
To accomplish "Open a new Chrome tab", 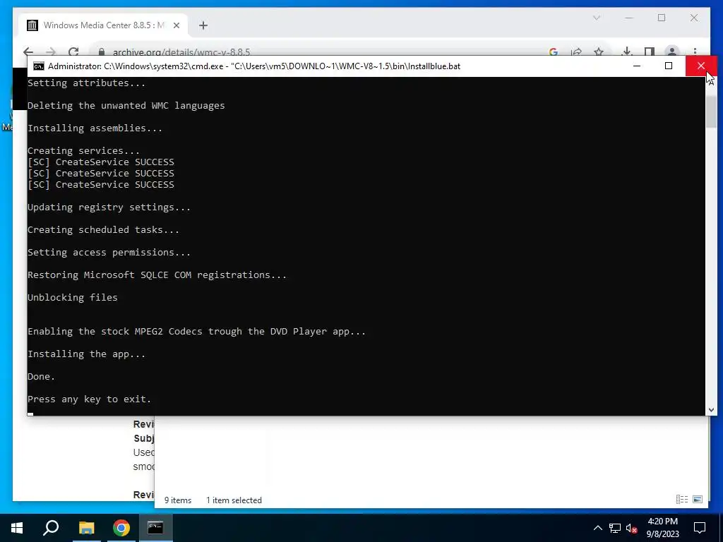I will point(203,25).
